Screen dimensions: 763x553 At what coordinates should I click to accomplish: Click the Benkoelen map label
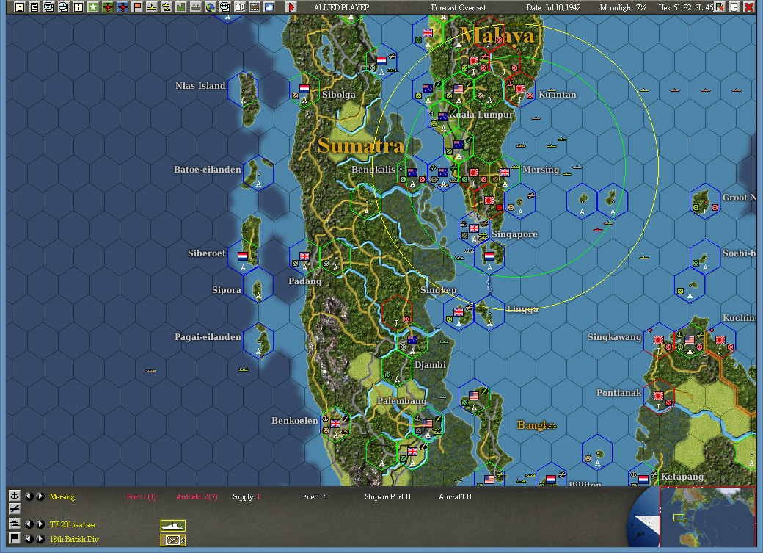[294, 421]
